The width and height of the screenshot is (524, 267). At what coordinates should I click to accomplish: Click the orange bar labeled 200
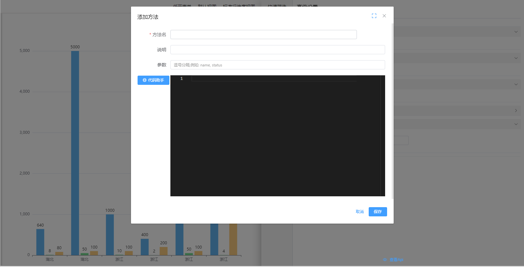(x=164, y=251)
